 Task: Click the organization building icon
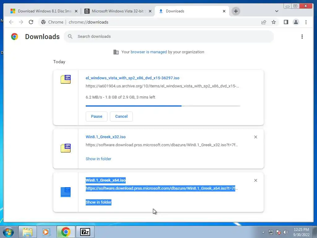[116, 52]
